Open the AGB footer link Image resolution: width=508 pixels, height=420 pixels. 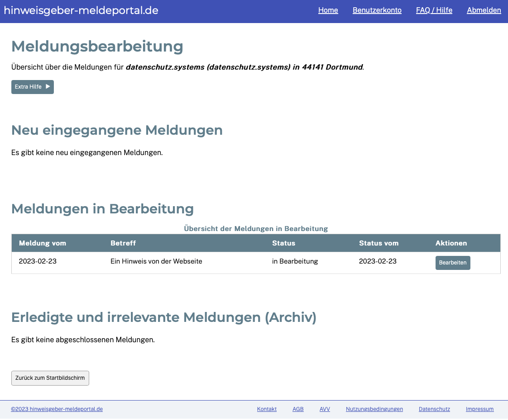[x=298, y=409]
